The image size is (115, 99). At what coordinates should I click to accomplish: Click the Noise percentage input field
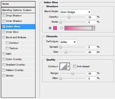coord(92,22)
